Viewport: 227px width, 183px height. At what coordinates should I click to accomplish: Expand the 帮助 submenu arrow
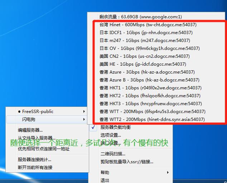[168, 172]
